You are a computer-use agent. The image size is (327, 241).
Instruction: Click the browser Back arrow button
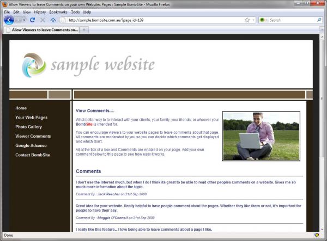[9, 20]
